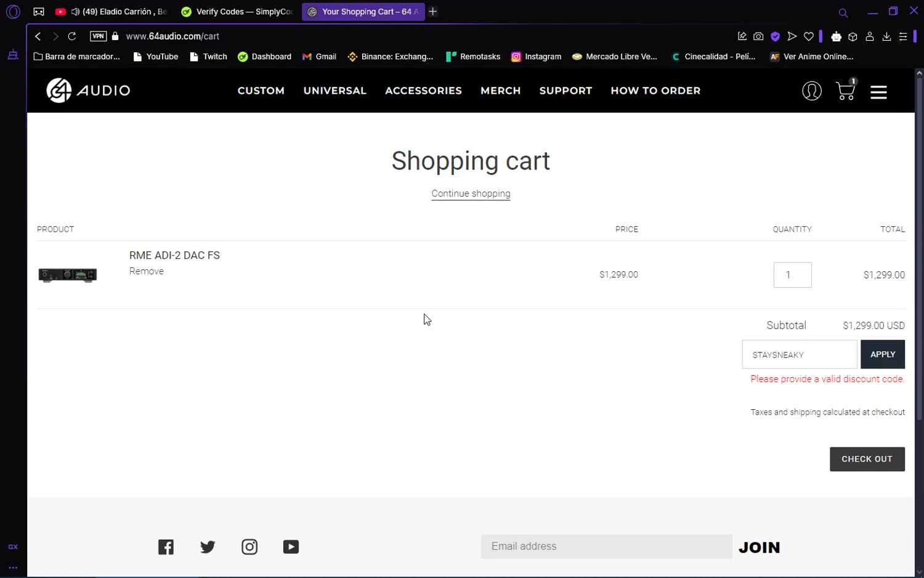Open the UNIVERSAL menu

pos(334,91)
